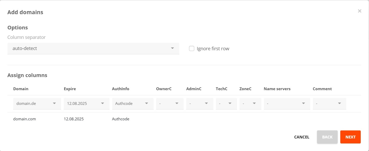Click the CANCEL button
The width and height of the screenshot is (369, 151).
coord(302,137)
